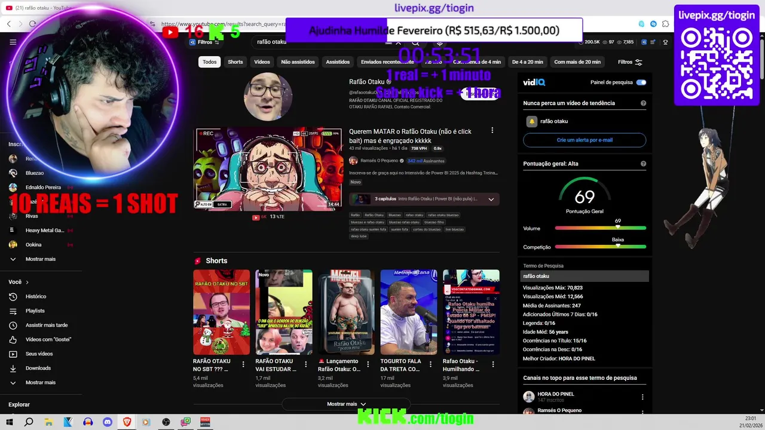Screen dimensions: 765x430
Task: Toggle the Painel de pesquisa switch
Action: click(x=641, y=82)
